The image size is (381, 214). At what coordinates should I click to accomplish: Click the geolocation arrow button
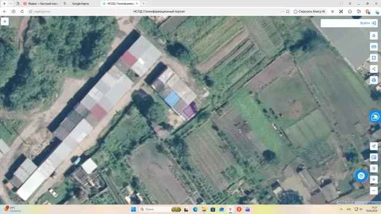[x=374, y=146]
